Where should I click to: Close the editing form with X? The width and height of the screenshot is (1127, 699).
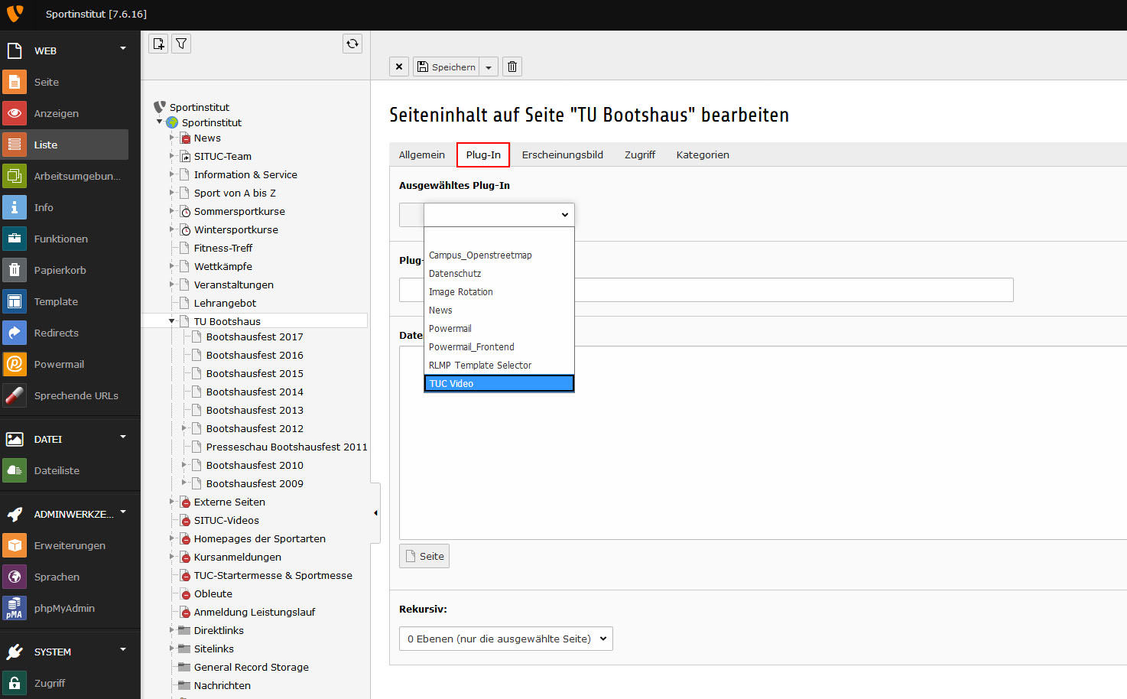tap(399, 67)
